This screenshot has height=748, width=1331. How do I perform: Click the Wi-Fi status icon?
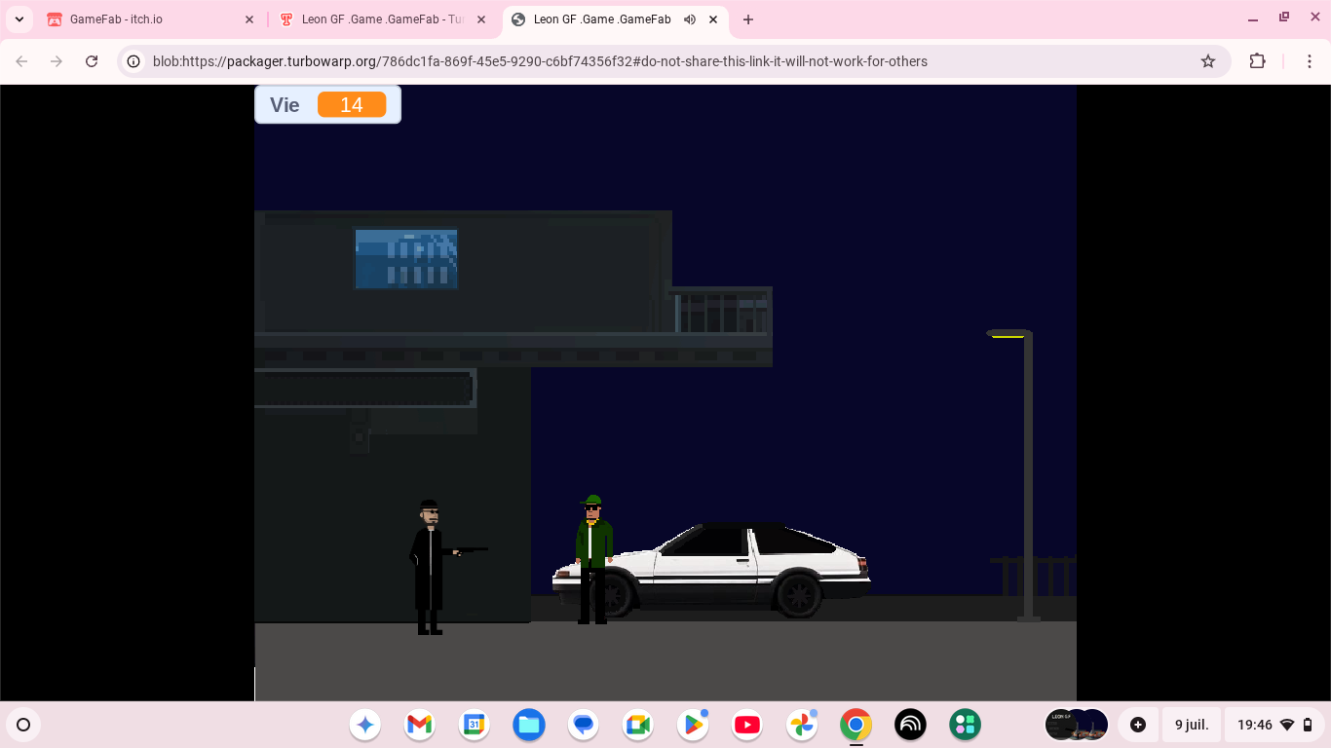point(1287,725)
